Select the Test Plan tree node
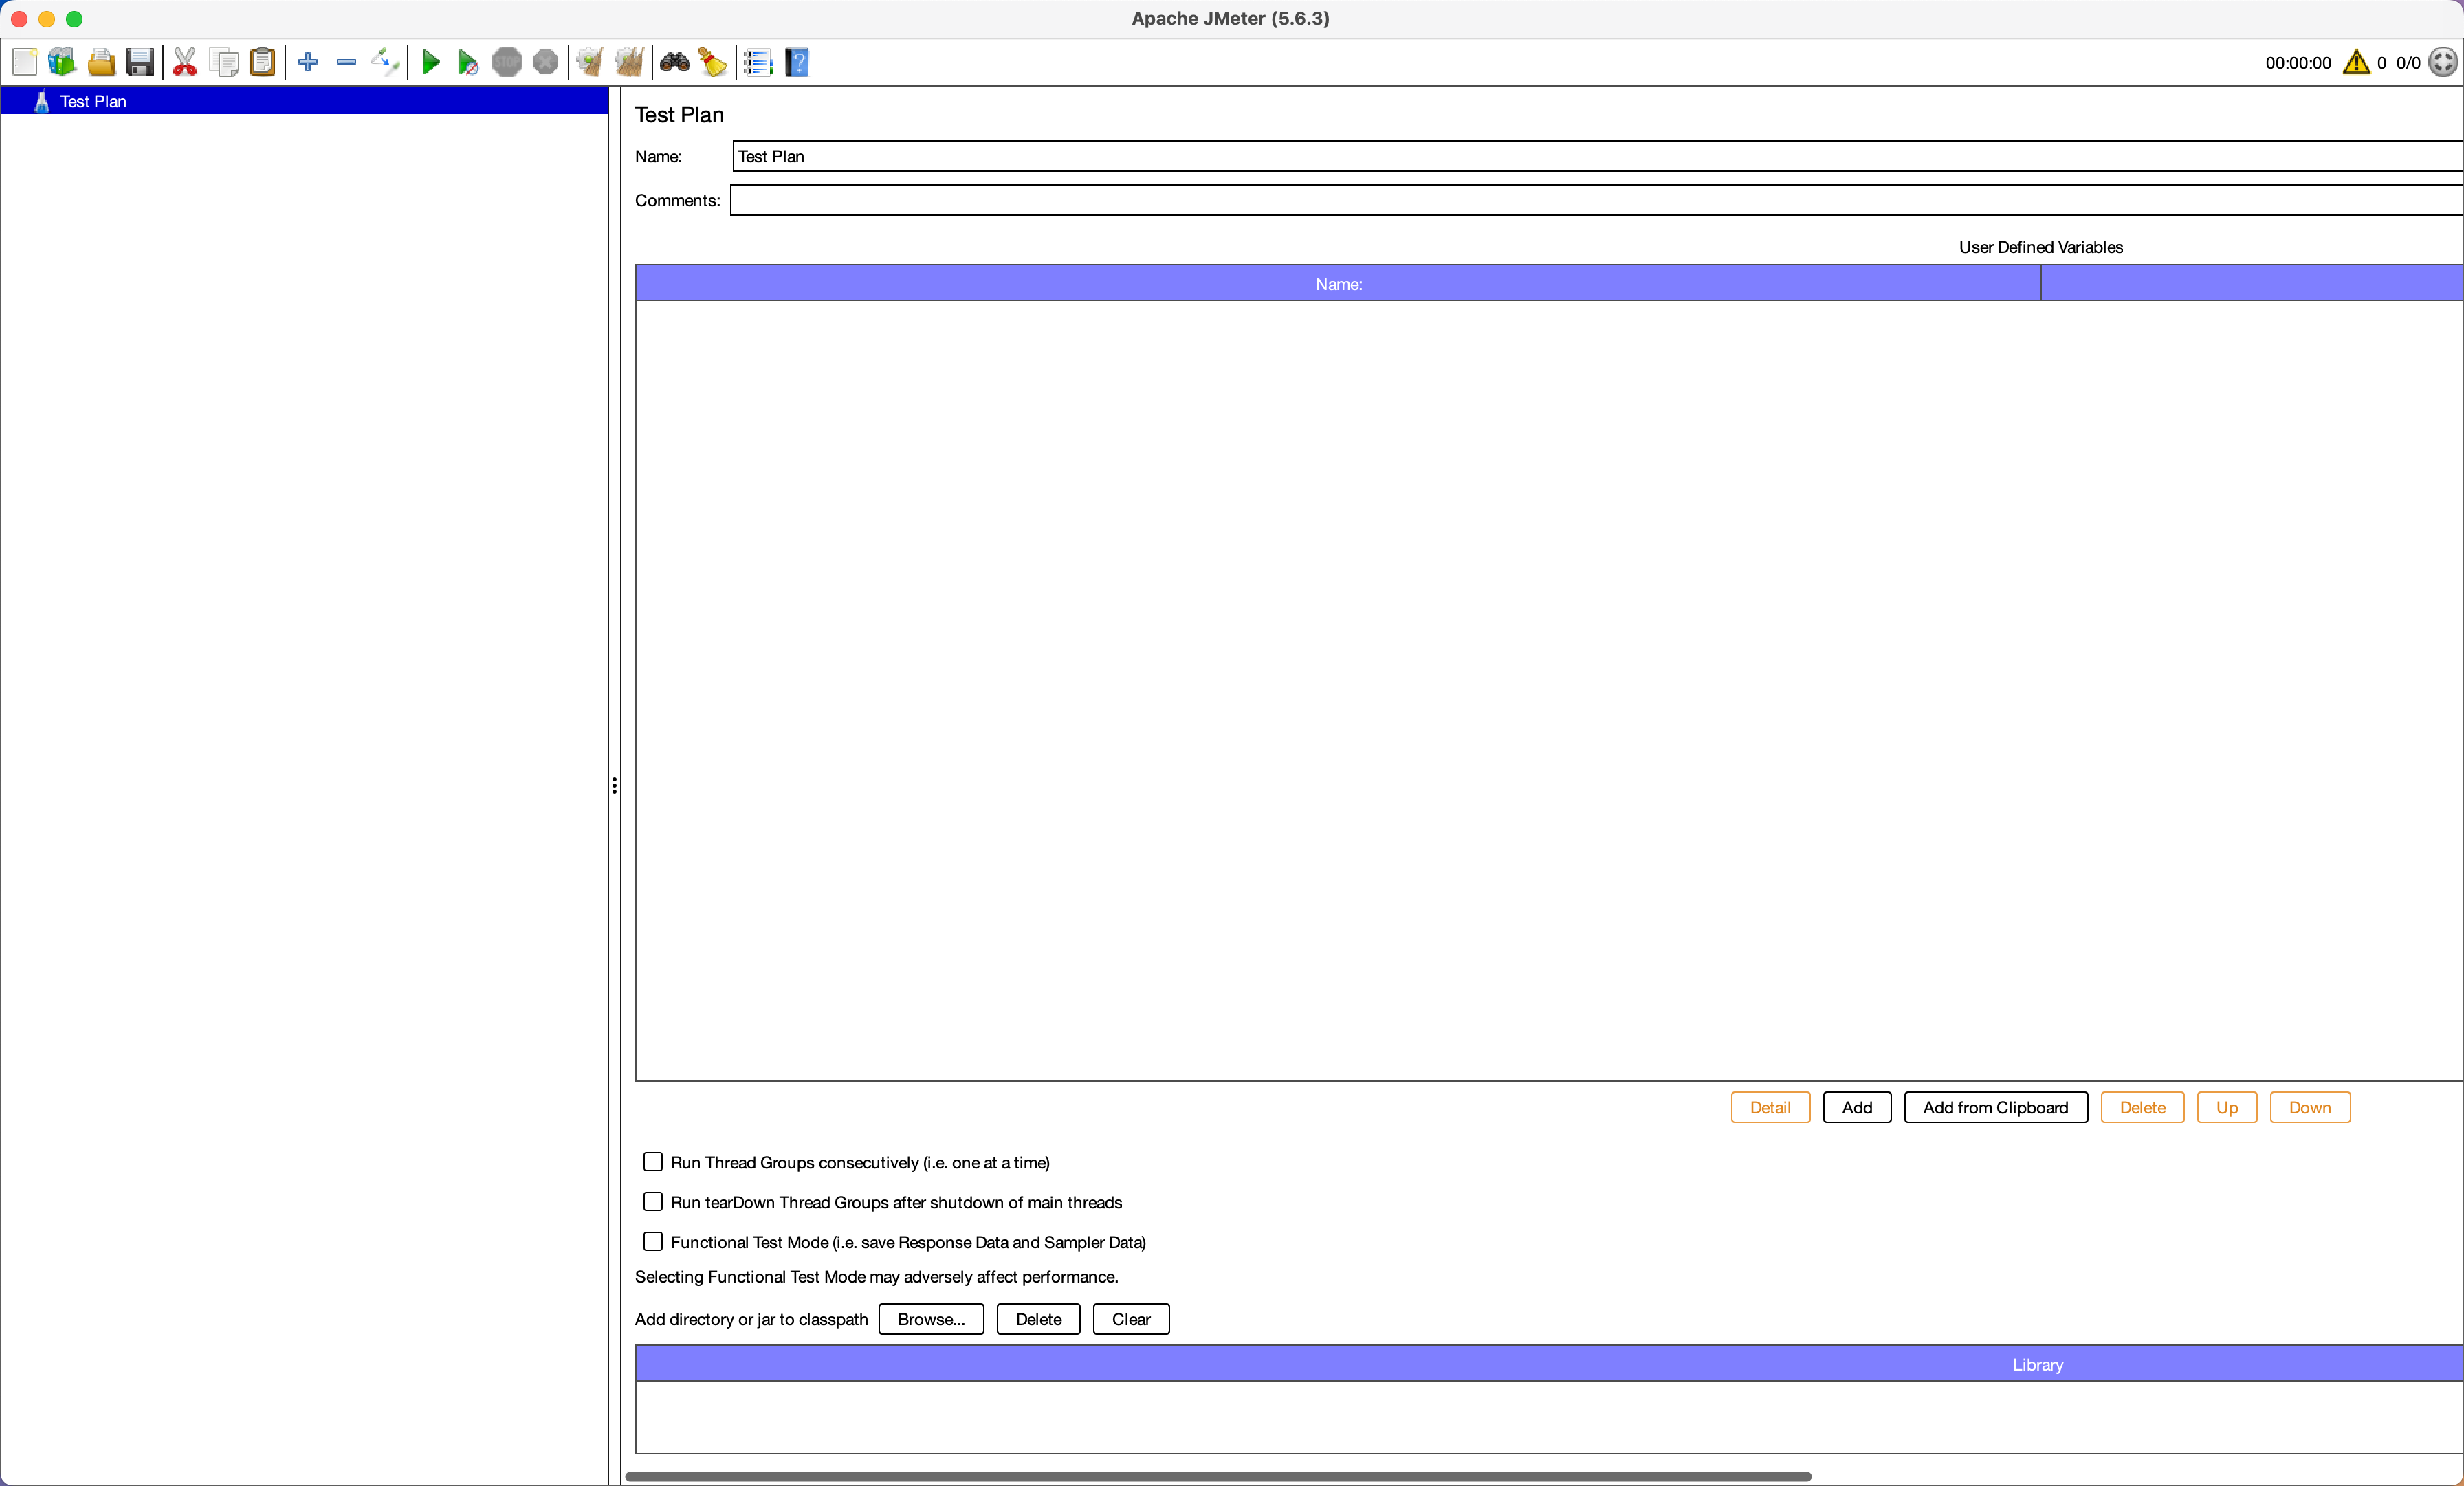The image size is (2464, 1486). (304, 101)
